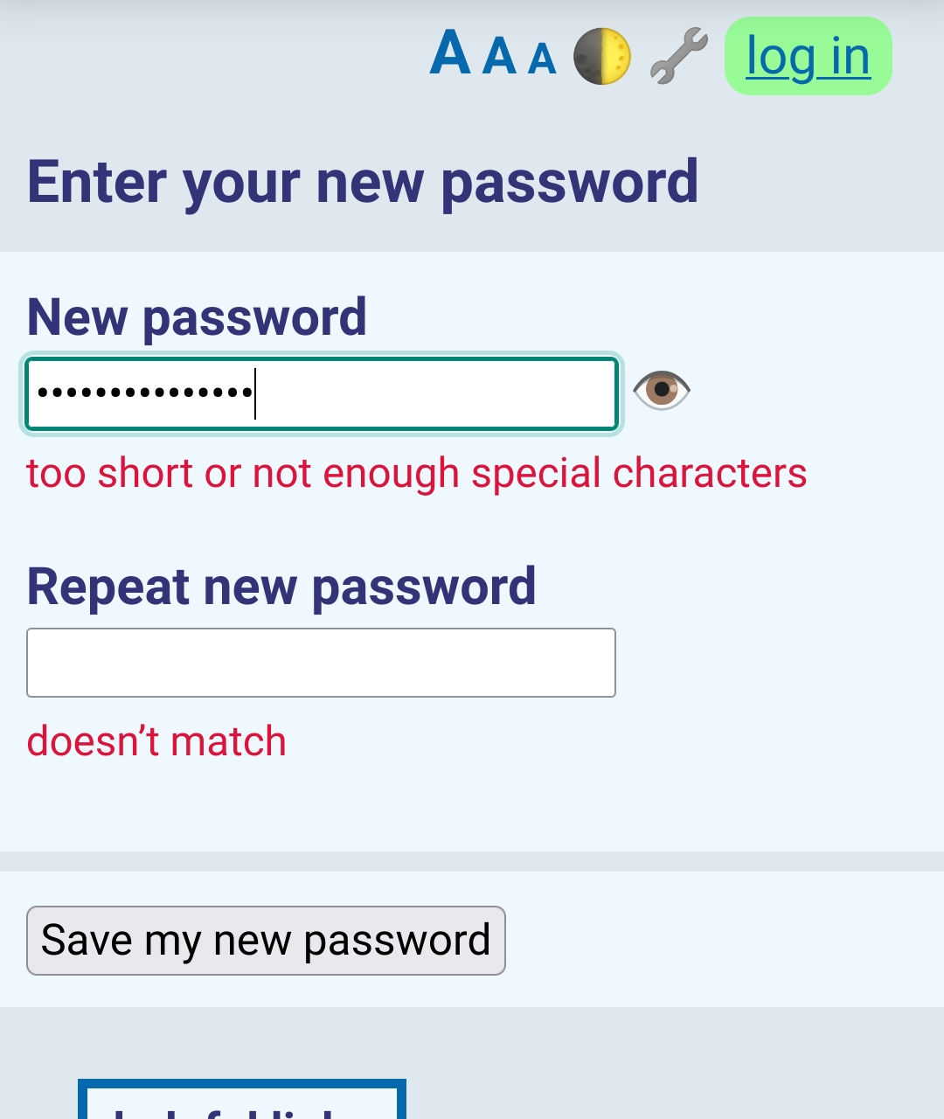Image resolution: width=944 pixels, height=1119 pixels.
Task: Click into the Repeat new password field
Action: click(x=321, y=663)
